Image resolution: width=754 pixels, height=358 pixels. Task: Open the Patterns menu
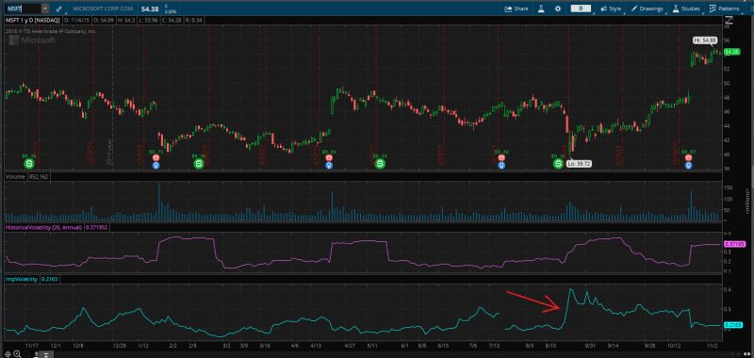pos(725,8)
